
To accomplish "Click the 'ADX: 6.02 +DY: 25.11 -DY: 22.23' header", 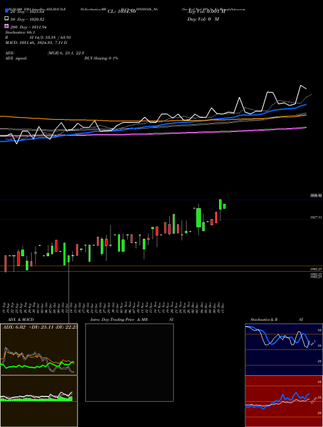I will (x=39, y=327).
